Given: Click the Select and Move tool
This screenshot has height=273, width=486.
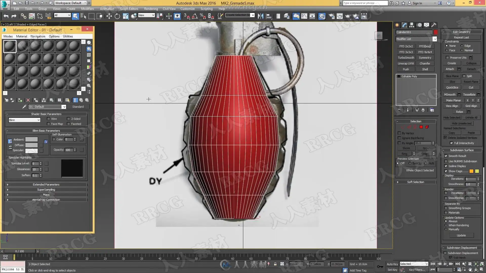Looking at the screenshot, I should click(109, 16).
